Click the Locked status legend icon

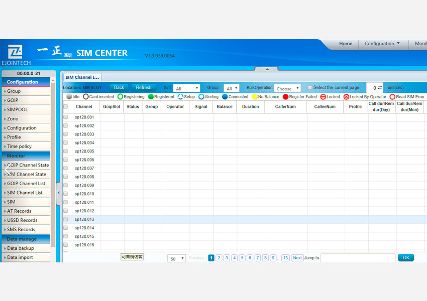(x=323, y=96)
